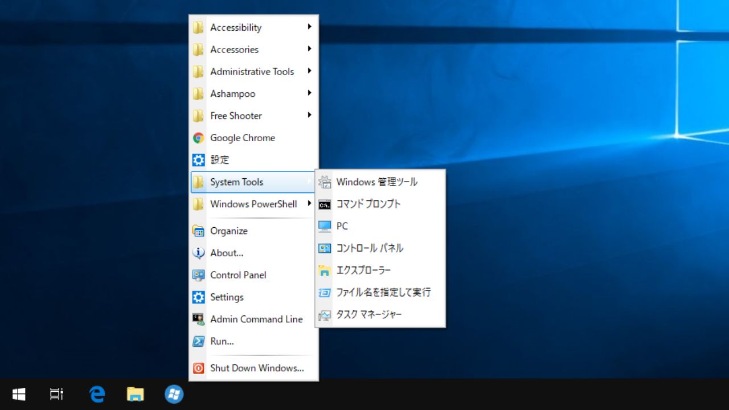
Task: Launch タスク マネージャー from submenu
Action: coord(380,314)
